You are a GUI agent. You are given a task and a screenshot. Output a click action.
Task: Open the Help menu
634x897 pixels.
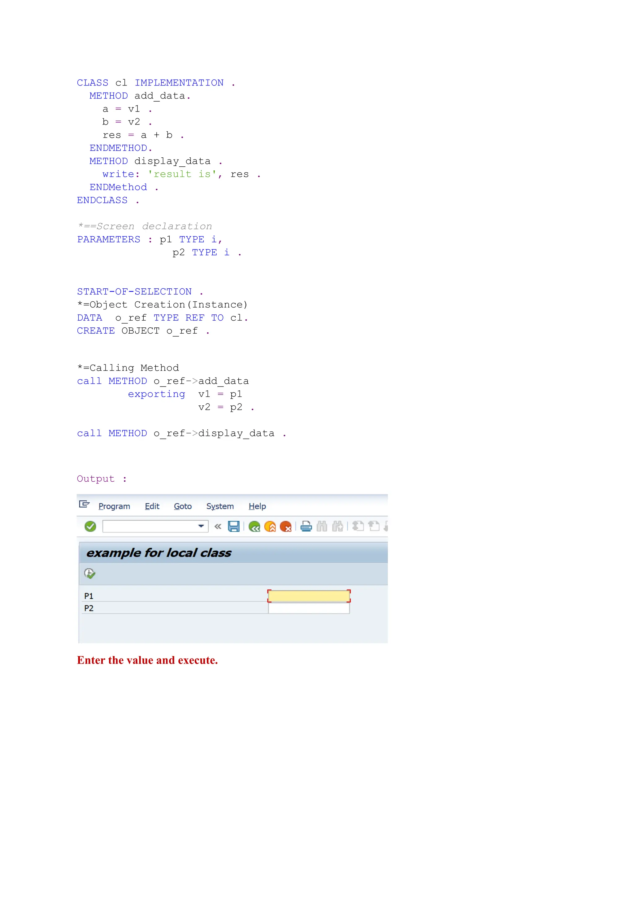point(257,506)
